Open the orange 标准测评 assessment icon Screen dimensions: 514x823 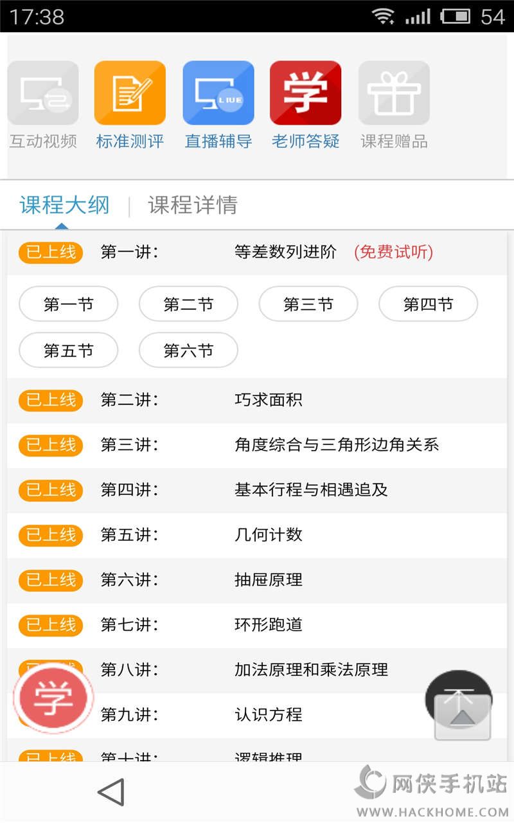point(130,93)
